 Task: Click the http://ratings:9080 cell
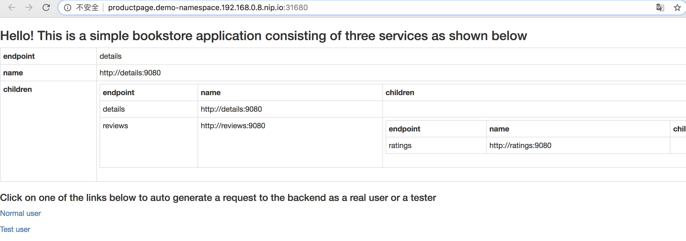click(x=520, y=145)
